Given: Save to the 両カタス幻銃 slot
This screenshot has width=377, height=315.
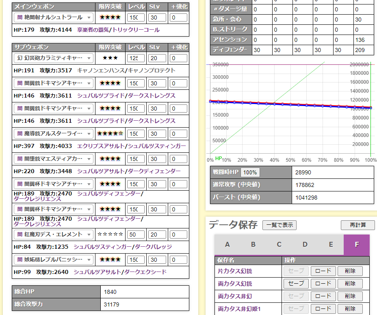Looking at the screenshot, I should pyautogui.click(x=296, y=283).
